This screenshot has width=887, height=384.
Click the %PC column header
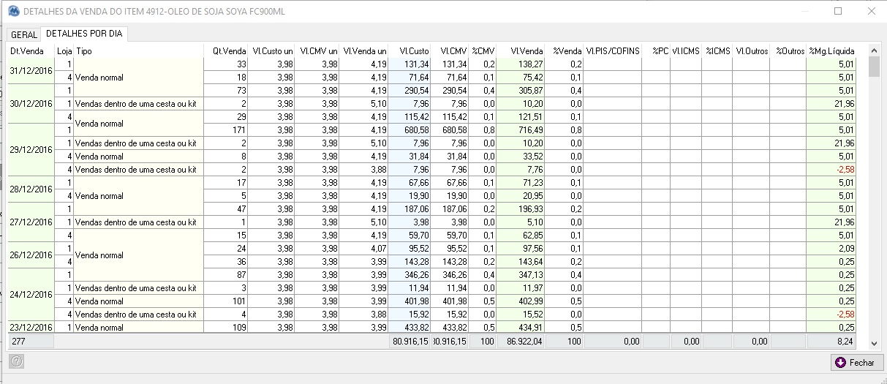click(x=657, y=50)
